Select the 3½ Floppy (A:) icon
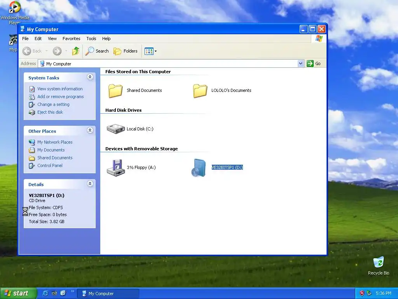 [x=115, y=167]
